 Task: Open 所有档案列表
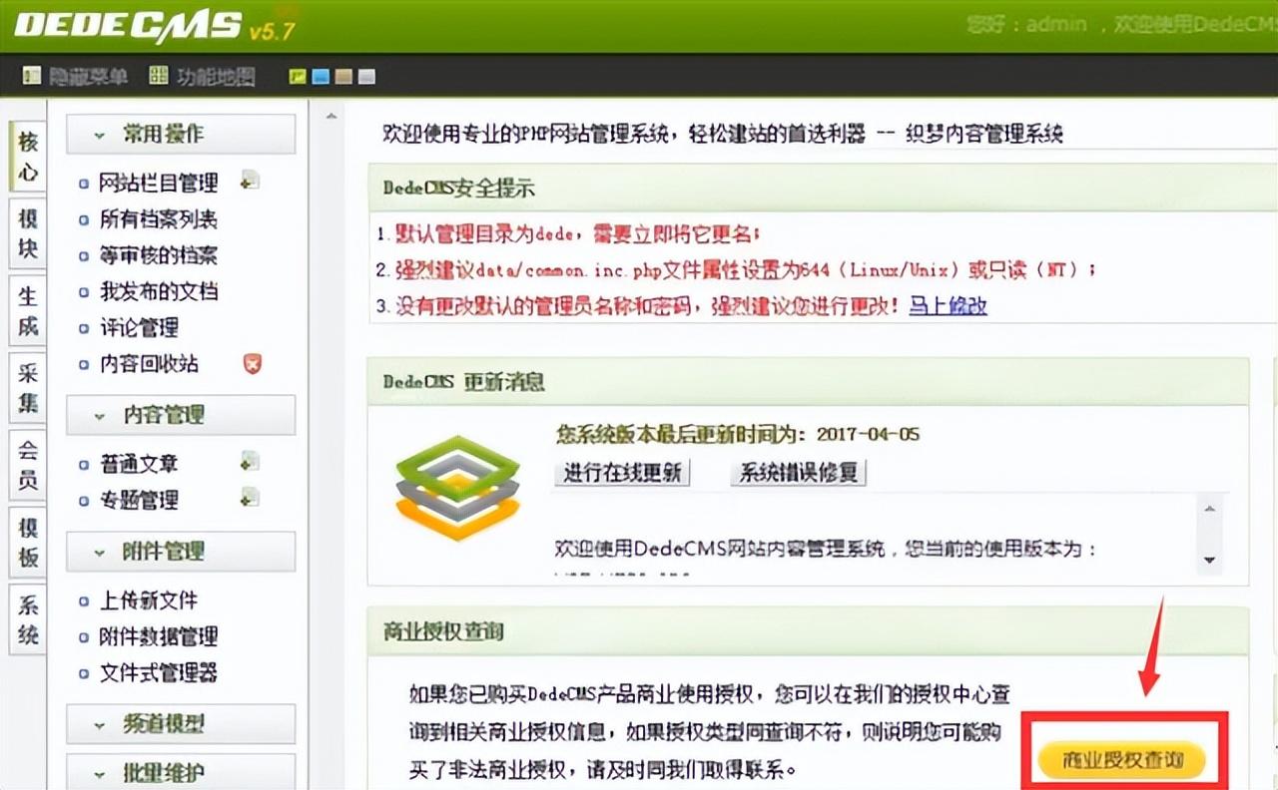(x=159, y=219)
